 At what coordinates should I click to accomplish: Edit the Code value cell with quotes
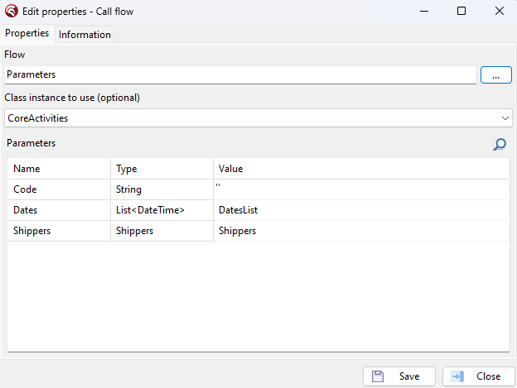click(361, 189)
